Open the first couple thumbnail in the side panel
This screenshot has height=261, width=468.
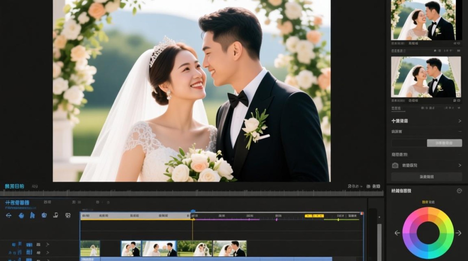pos(423,20)
